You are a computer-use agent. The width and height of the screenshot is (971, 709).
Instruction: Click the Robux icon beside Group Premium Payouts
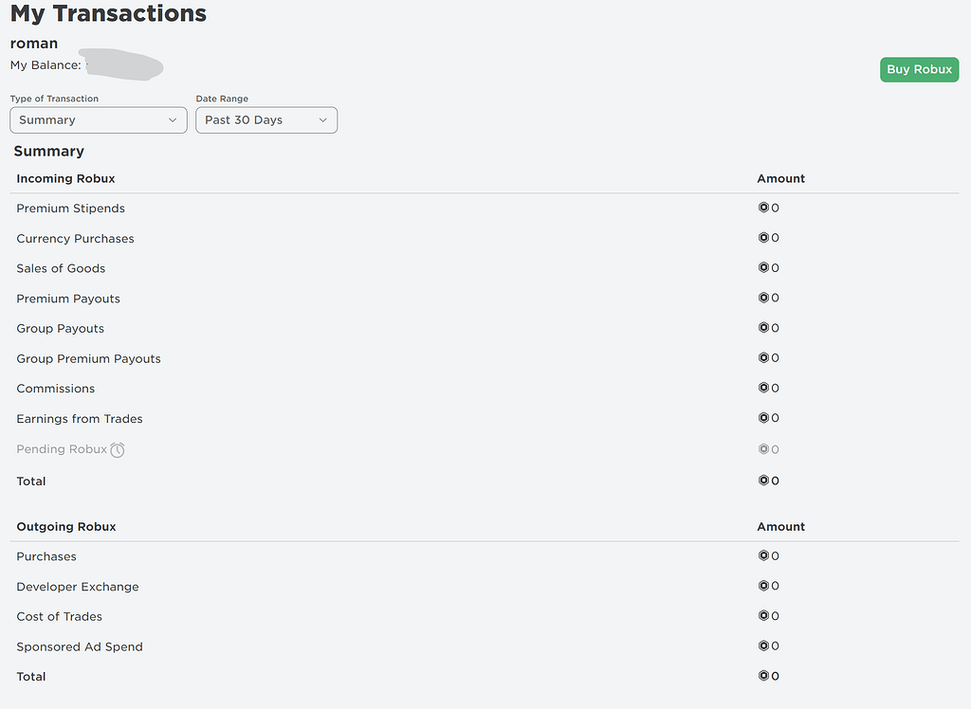[x=764, y=357]
